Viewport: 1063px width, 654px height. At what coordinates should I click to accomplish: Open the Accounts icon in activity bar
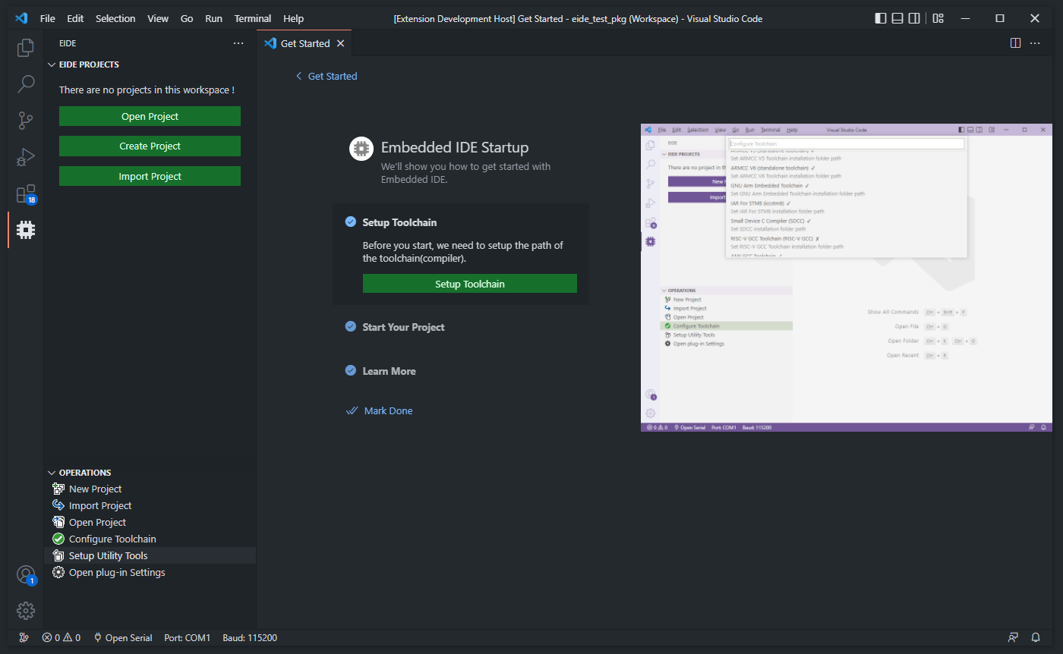pyautogui.click(x=26, y=574)
